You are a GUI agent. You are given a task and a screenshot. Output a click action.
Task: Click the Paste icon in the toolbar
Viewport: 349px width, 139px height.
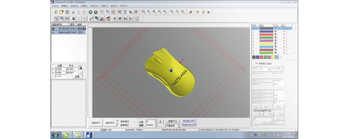(84, 12)
